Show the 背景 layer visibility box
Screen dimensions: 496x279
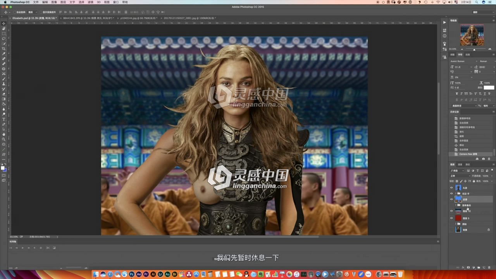click(451, 230)
